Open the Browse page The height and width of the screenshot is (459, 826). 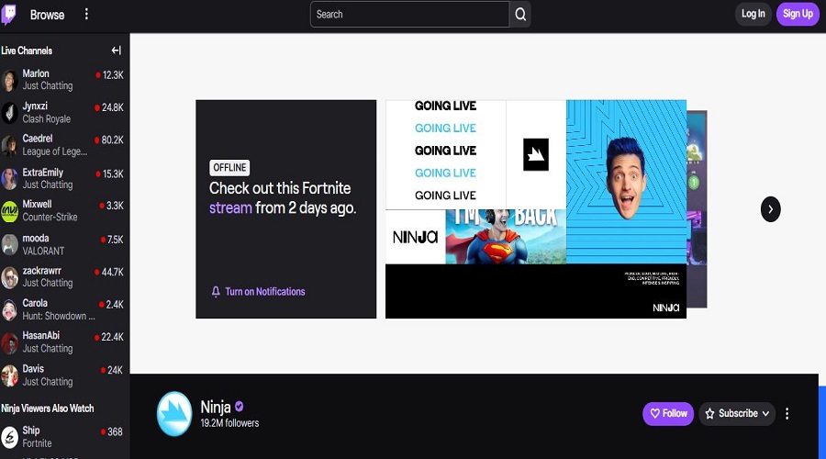coord(47,15)
